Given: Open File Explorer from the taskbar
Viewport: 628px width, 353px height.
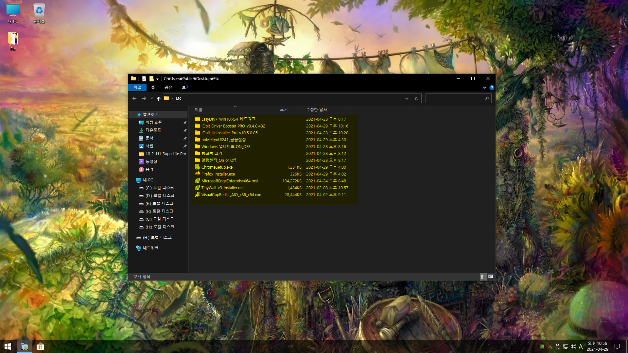Looking at the screenshot, I should point(24,346).
